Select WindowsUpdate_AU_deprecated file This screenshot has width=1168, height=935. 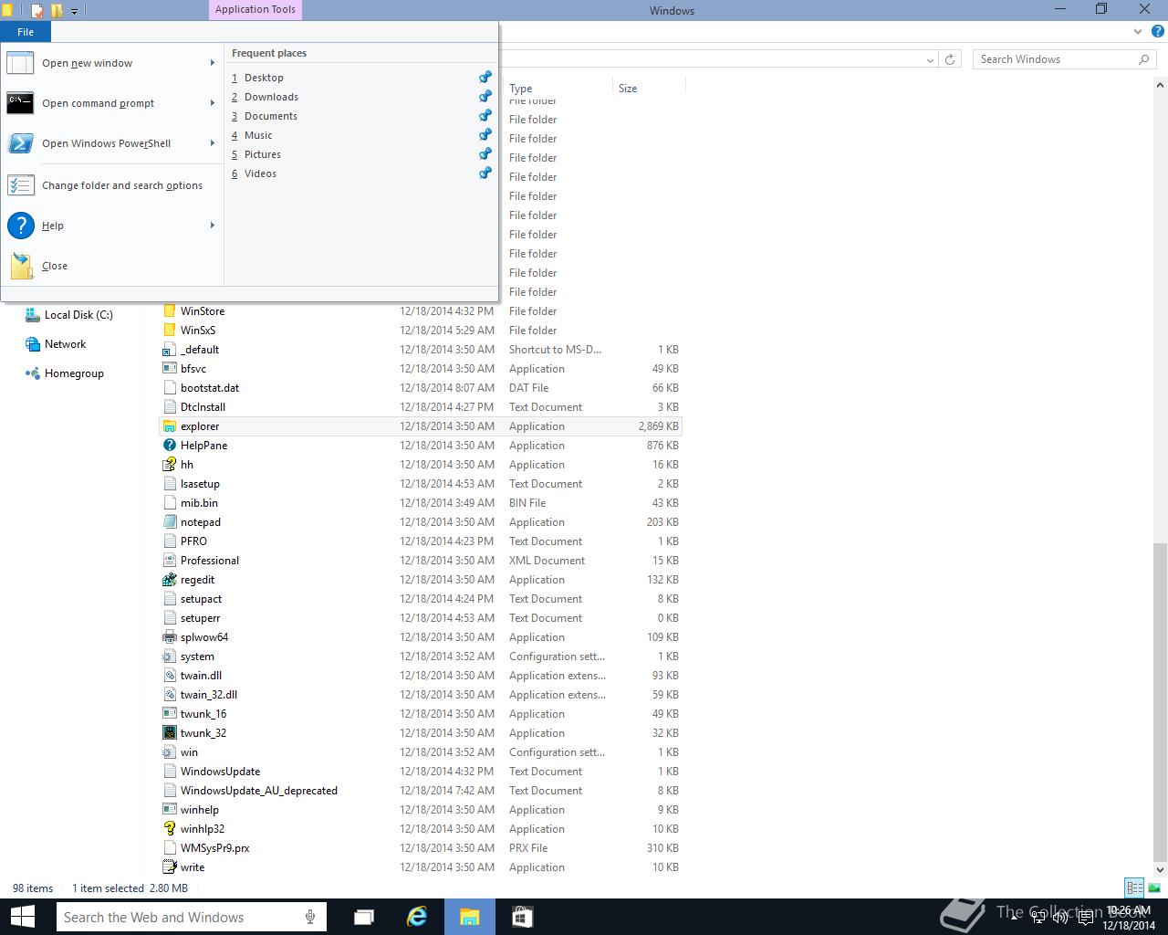(x=259, y=791)
